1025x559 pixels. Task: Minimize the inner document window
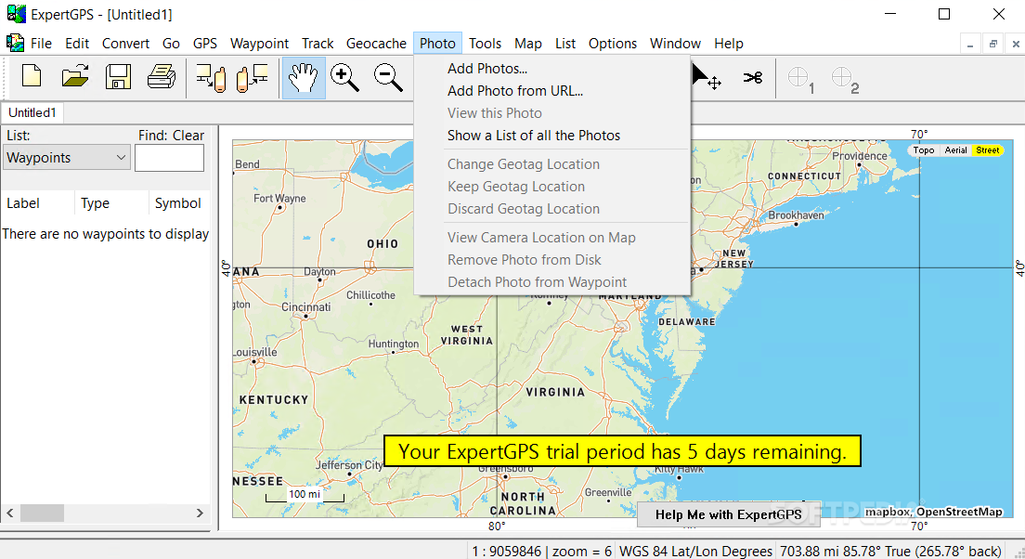tap(970, 44)
